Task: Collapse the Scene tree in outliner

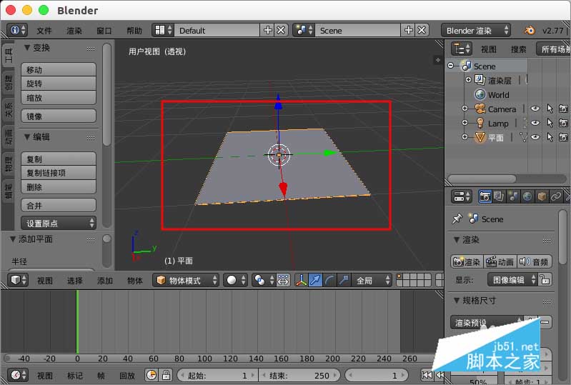Action: coord(451,66)
